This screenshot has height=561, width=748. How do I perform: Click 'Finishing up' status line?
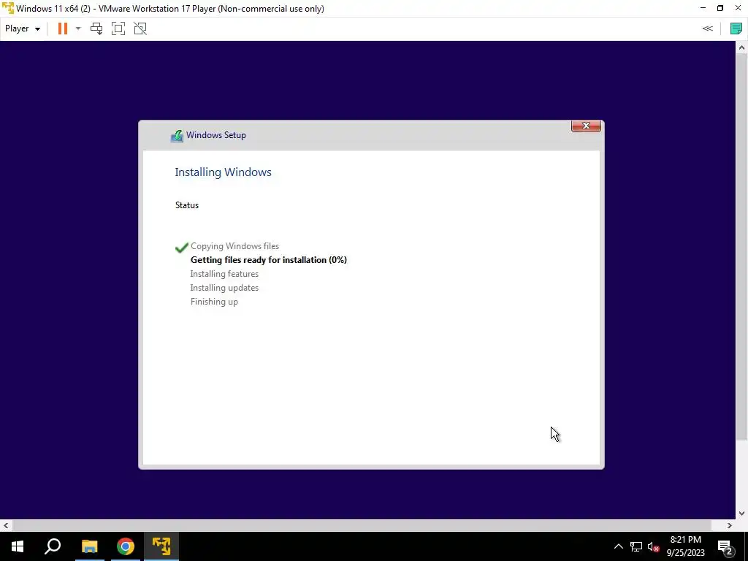tap(214, 302)
